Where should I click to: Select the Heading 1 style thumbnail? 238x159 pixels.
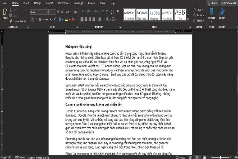click(155, 15)
